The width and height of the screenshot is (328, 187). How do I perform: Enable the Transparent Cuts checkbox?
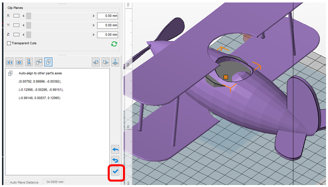pos(9,43)
